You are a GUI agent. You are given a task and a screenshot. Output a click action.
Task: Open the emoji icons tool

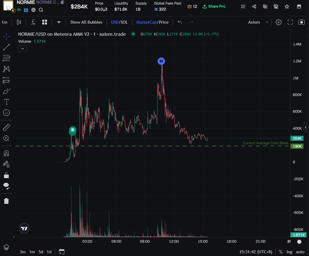[x=6, y=113]
